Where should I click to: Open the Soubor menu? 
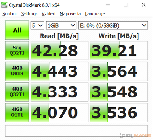(10, 14)
